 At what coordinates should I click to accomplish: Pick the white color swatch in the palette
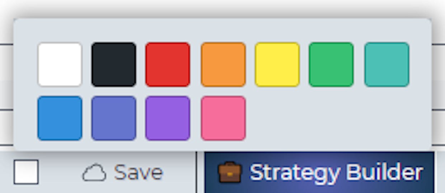(60, 65)
